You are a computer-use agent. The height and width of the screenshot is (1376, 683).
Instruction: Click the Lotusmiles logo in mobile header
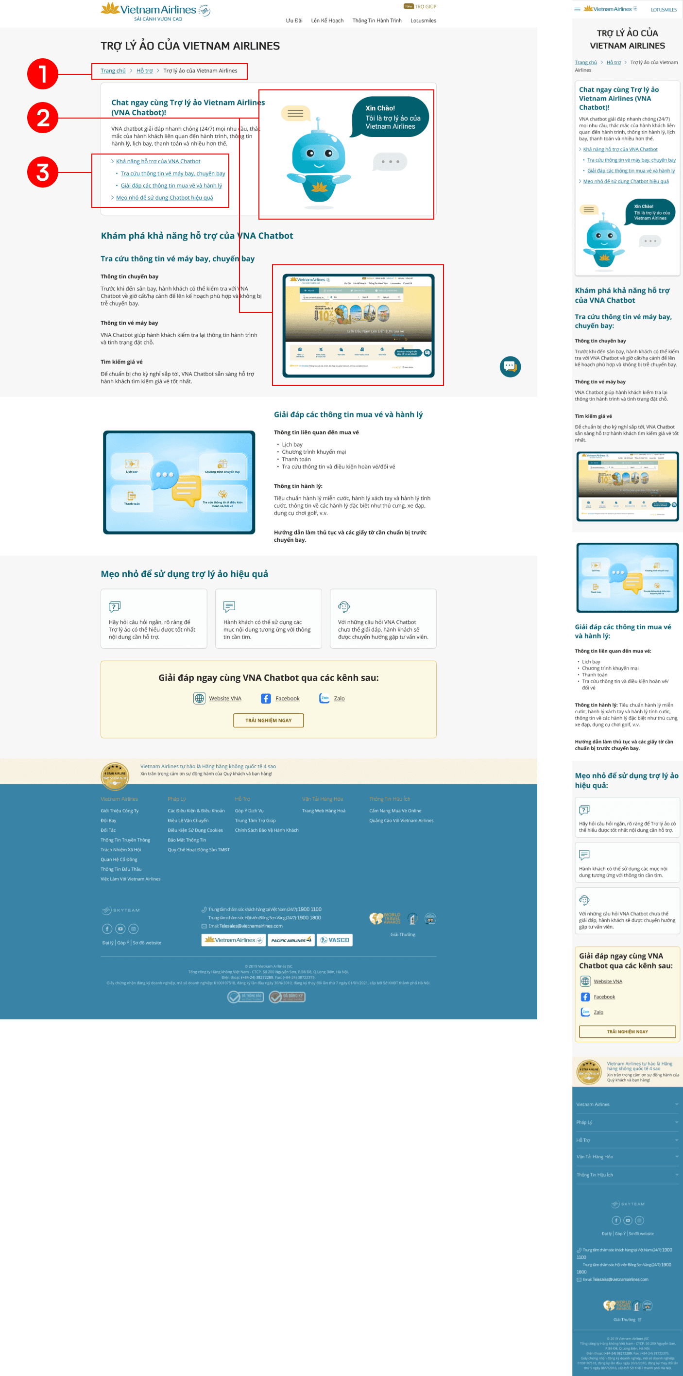click(663, 10)
